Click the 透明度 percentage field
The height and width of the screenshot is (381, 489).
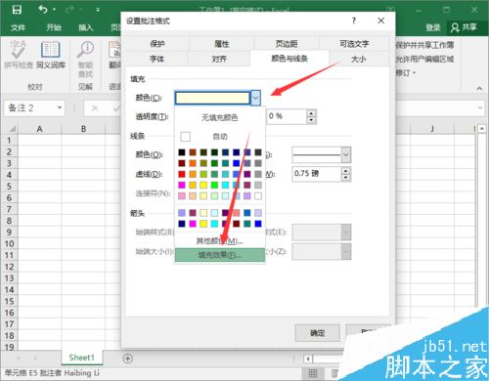click(287, 116)
